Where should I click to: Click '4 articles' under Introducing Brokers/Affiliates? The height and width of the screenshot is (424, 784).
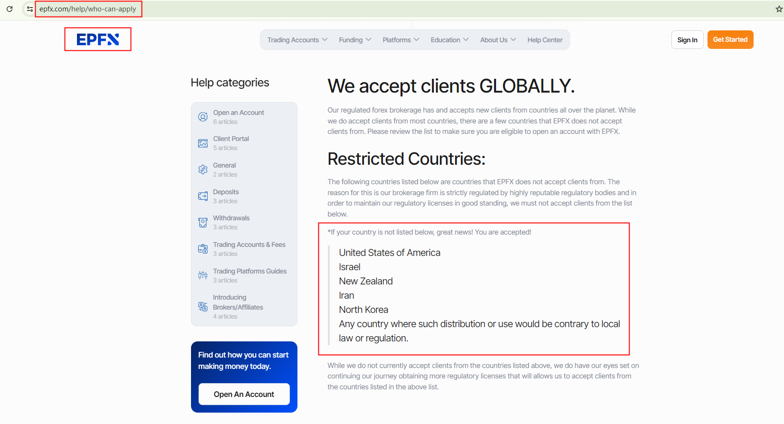(x=225, y=317)
